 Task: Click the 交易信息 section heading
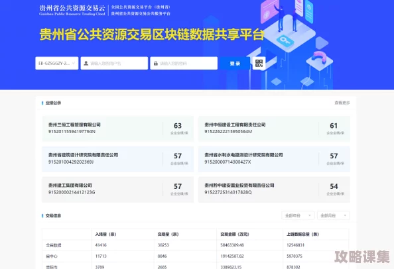pyautogui.click(x=53, y=215)
